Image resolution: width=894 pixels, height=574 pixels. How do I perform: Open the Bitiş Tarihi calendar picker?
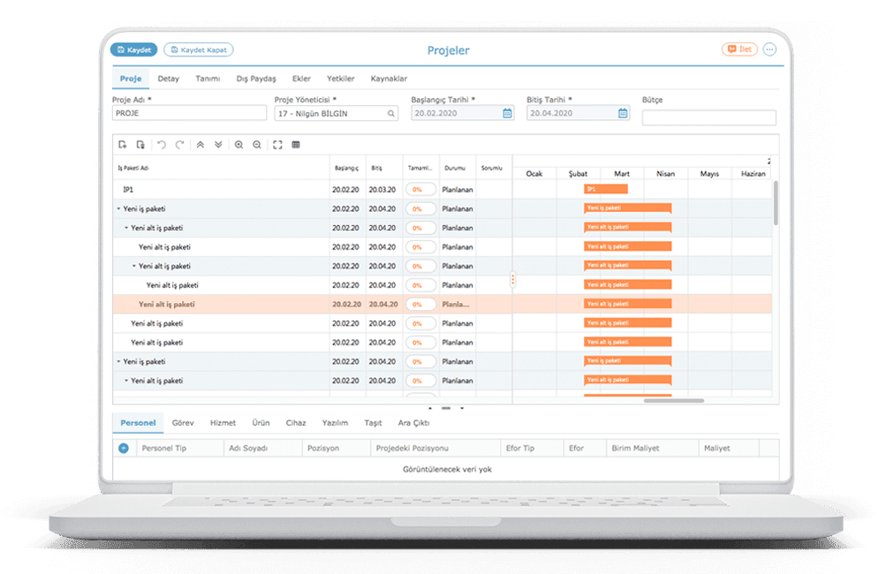(623, 113)
